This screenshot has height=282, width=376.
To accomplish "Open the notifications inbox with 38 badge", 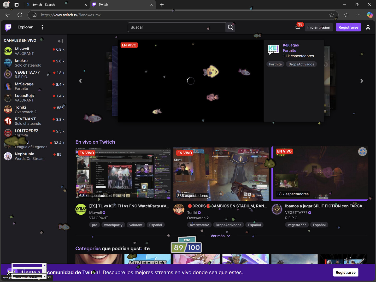I will click(x=298, y=27).
